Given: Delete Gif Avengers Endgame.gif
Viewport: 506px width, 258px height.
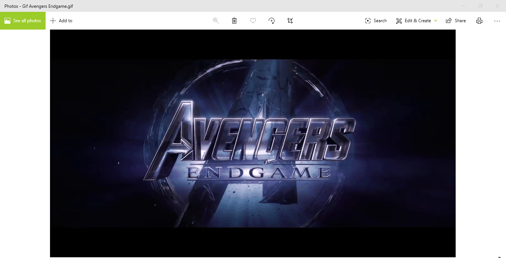Looking at the screenshot, I should click(234, 21).
